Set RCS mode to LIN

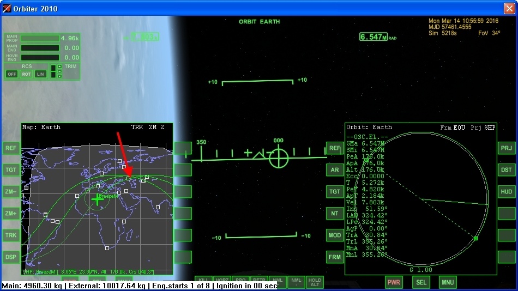[x=40, y=74]
